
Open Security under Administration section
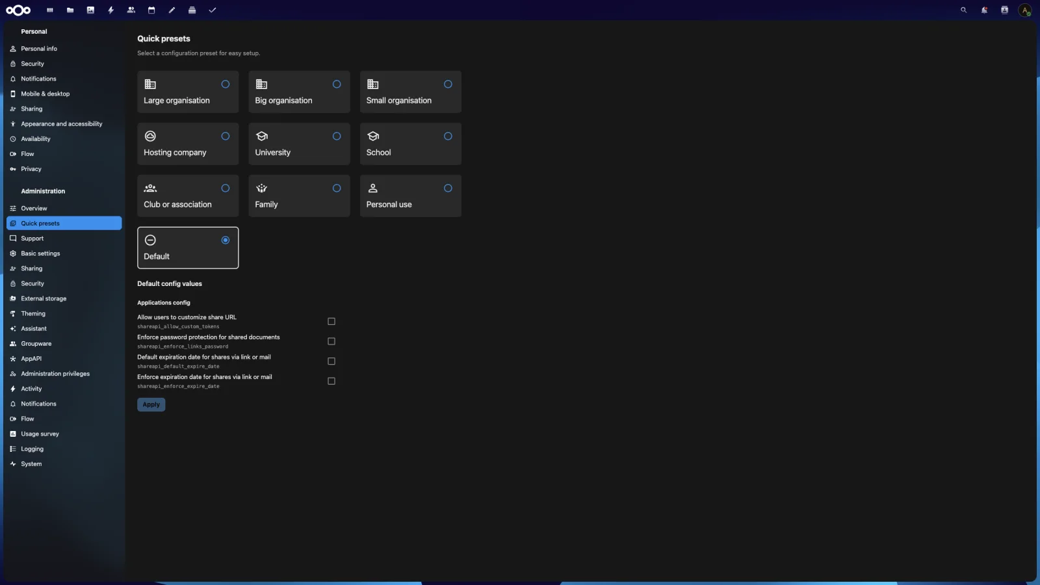pos(64,283)
